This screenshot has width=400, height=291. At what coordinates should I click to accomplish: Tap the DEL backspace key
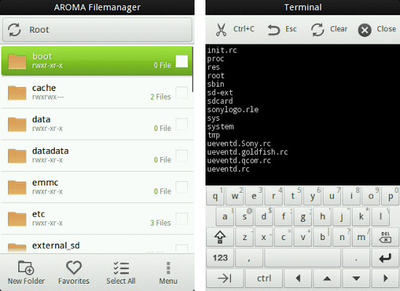(385, 237)
